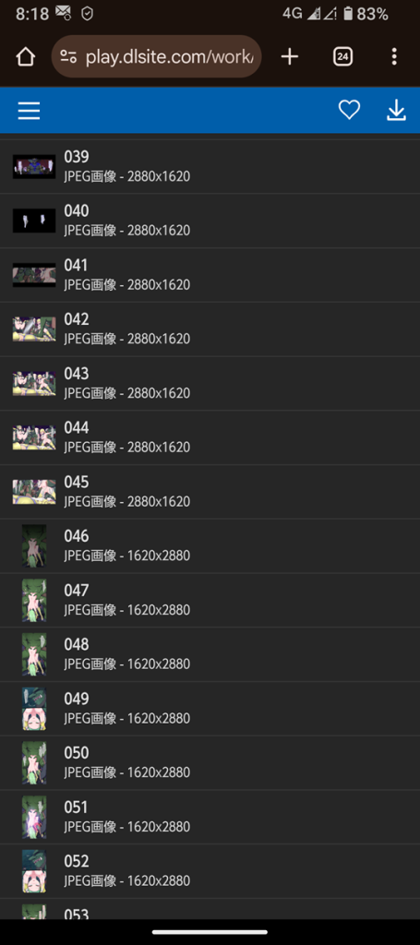Open the tab switcher showing 24
Image resolution: width=420 pixels, height=945 pixels.
(x=342, y=56)
